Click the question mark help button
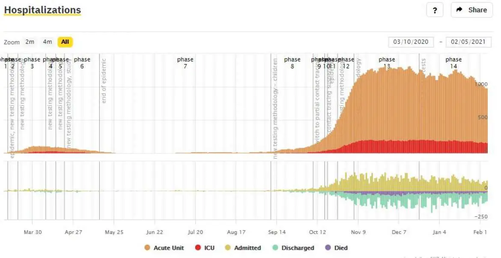Image resolution: width=501 pixels, height=258 pixels. point(435,10)
